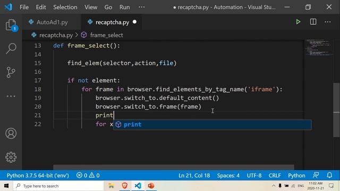Open the Windows Start button
Image resolution: width=340 pixels, height=191 pixels.
click(6, 186)
